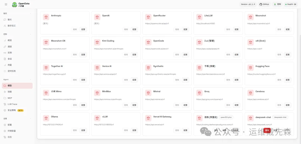The height and width of the screenshot is (144, 301).
Task: Click 配置 on the Moonshot-CN card
Action: click(83, 55)
